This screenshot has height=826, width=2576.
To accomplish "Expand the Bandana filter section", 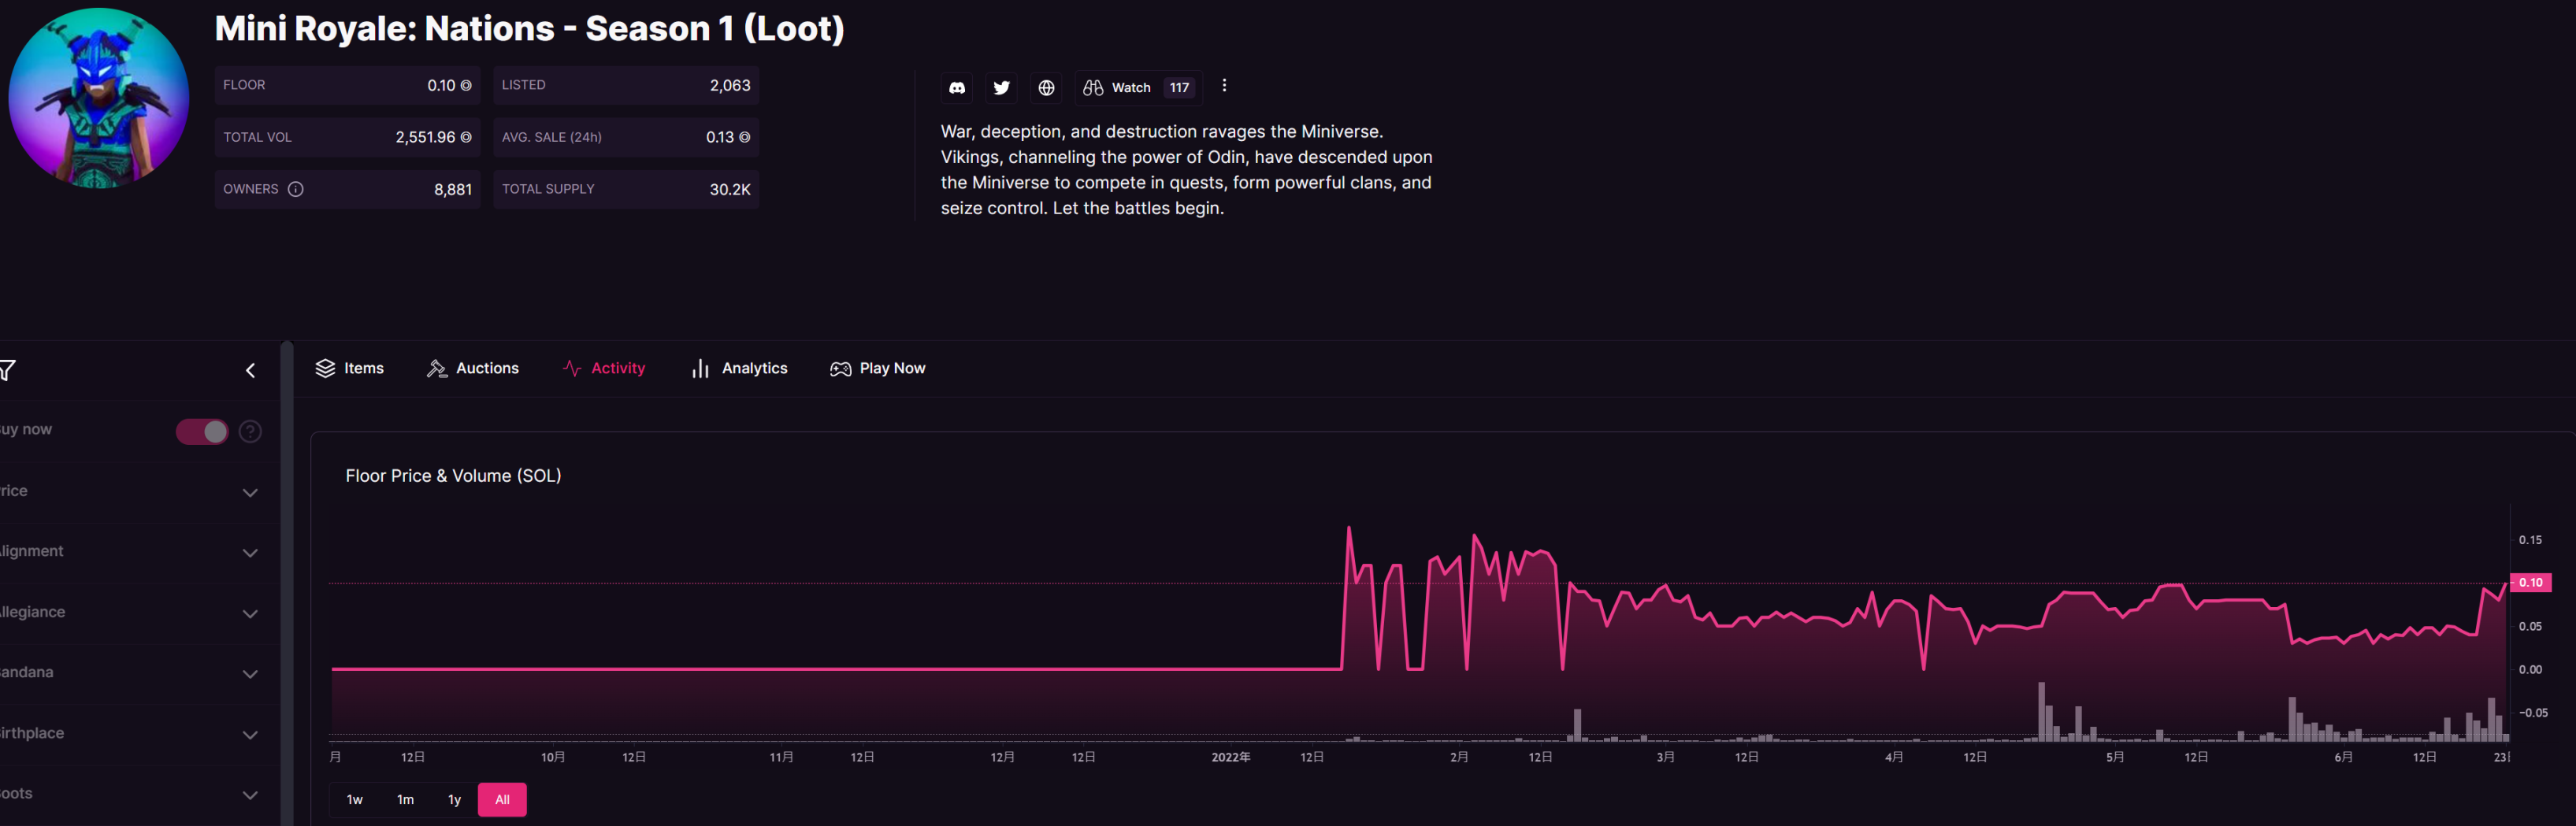I will (250, 674).
